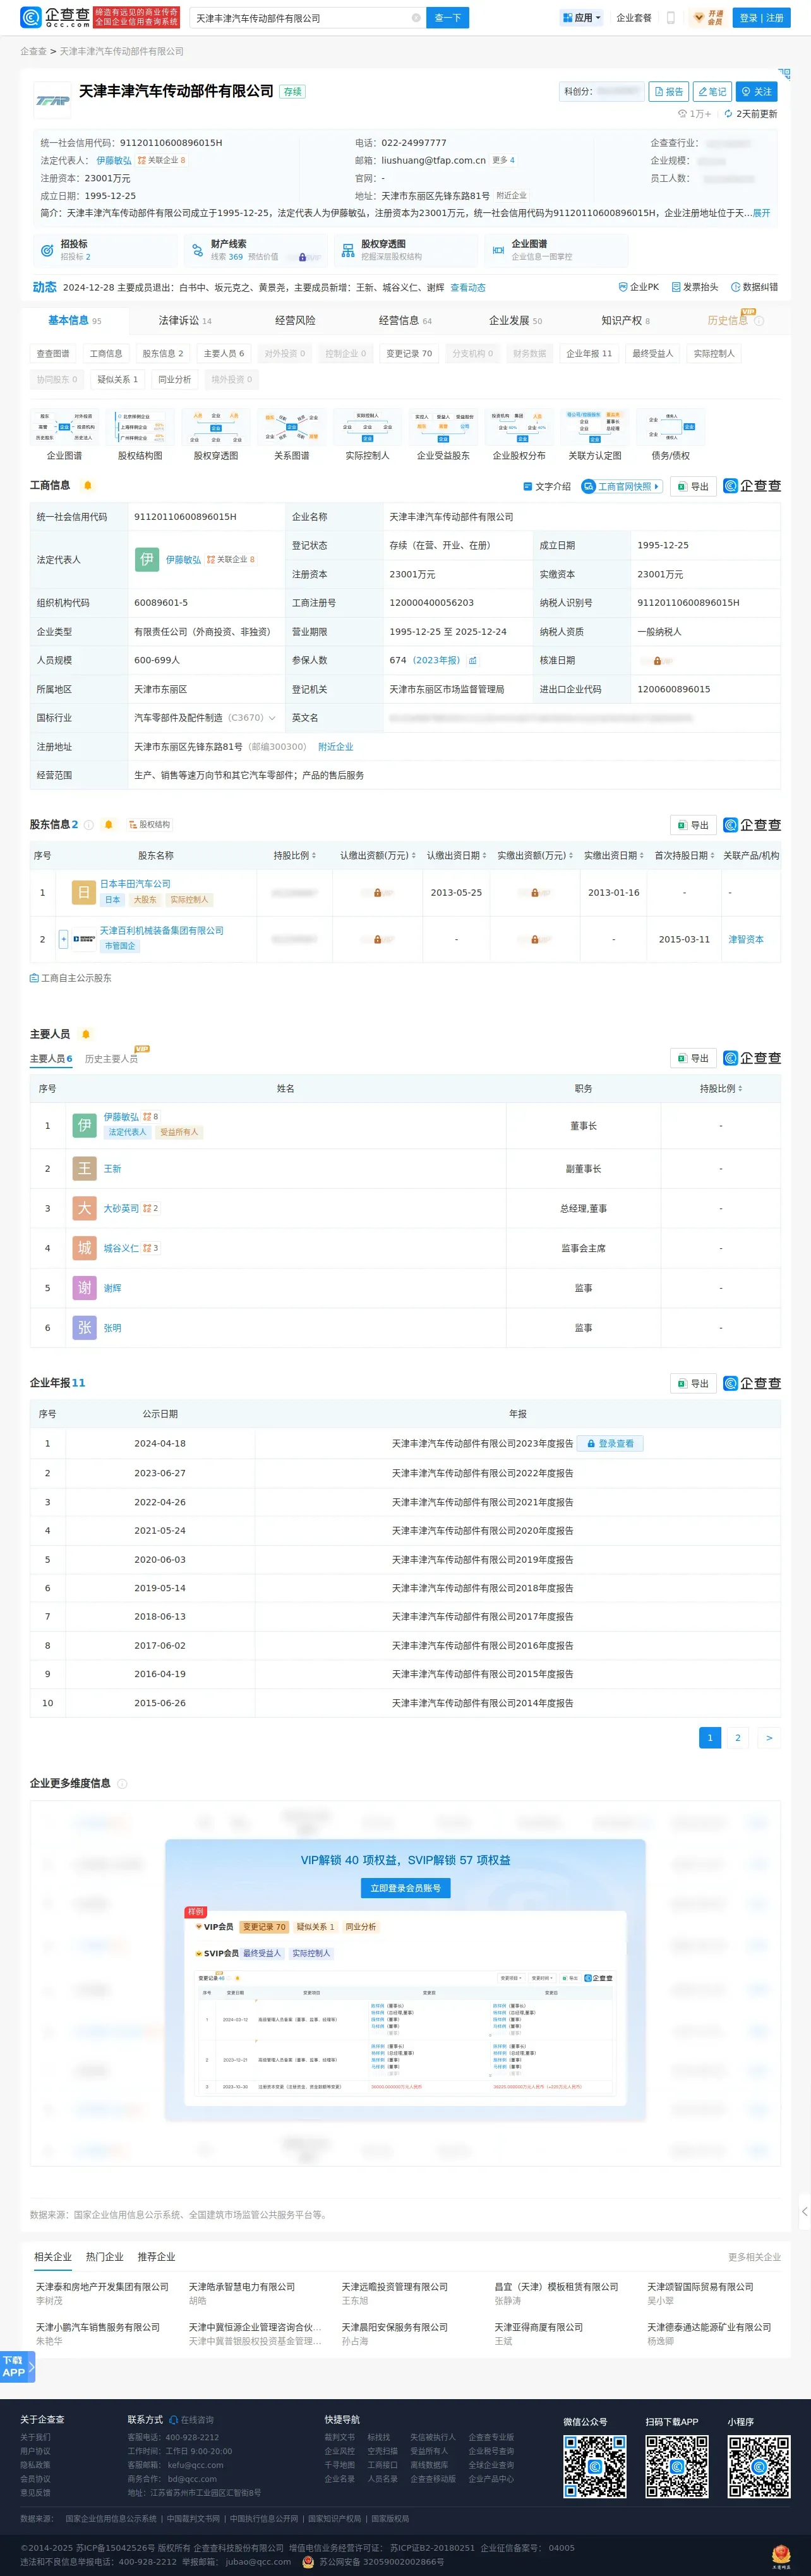Viewport: 811px width, 2576px height.
Task: Open the 关系图谱 diagram thumbnail
Action: pos(292,434)
